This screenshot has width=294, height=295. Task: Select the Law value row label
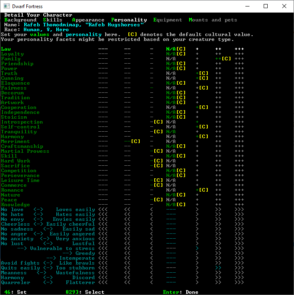(x=6, y=49)
